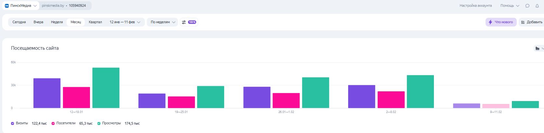Click the chart type bar icon
This screenshot has width=544, height=133.
538,48
